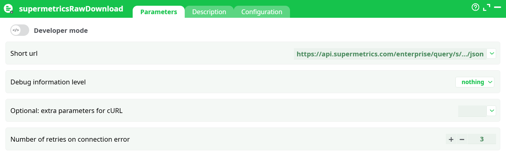506x154 pixels.
Task: Click 'Debug information level' label
Action: [x=48, y=82]
